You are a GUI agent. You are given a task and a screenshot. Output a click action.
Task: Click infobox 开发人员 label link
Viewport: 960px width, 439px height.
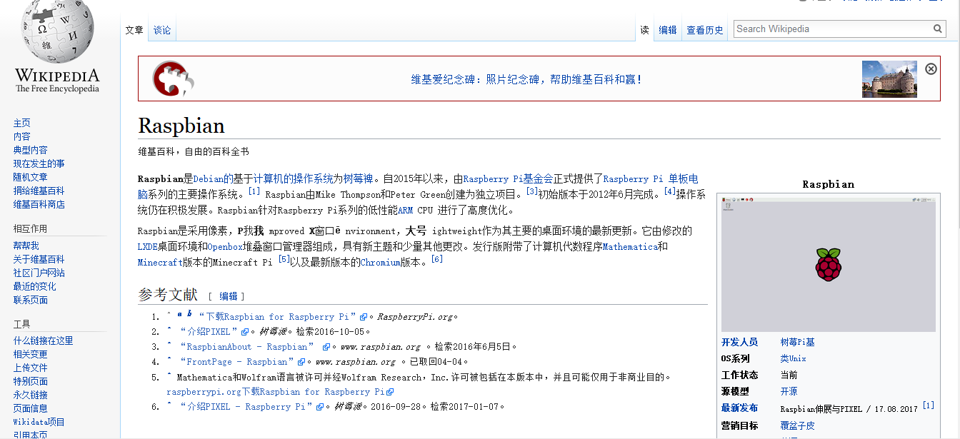pos(739,342)
